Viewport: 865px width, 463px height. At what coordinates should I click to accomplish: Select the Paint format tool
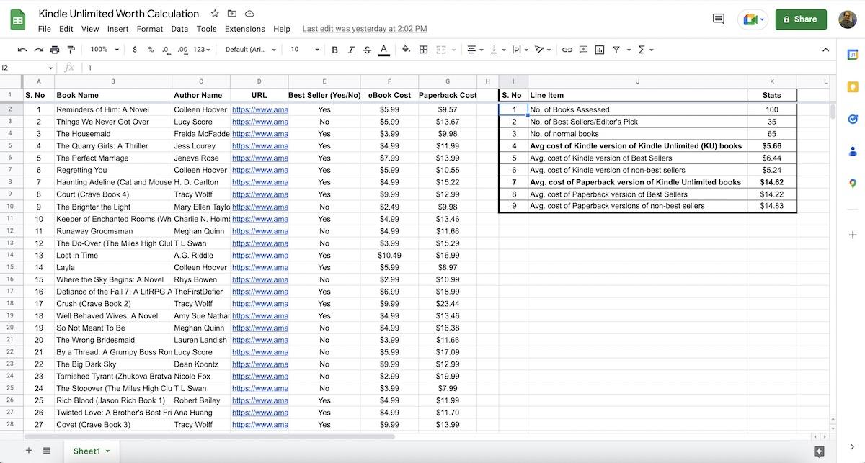(x=71, y=50)
